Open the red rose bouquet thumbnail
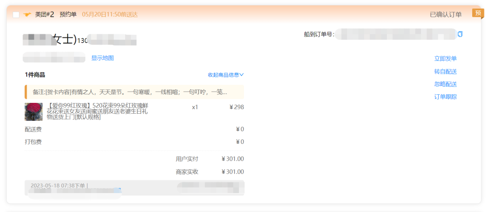 pyautogui.click(x=33, y=111)
